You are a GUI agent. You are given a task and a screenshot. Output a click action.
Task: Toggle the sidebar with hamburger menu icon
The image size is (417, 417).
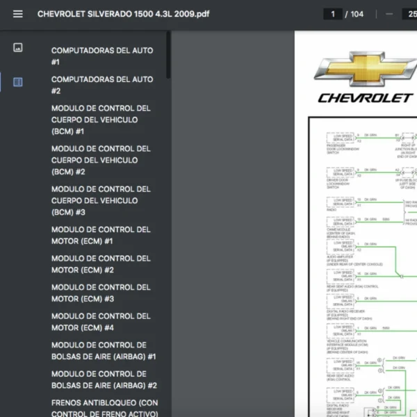pyautogui.click(x=18, y=14)
